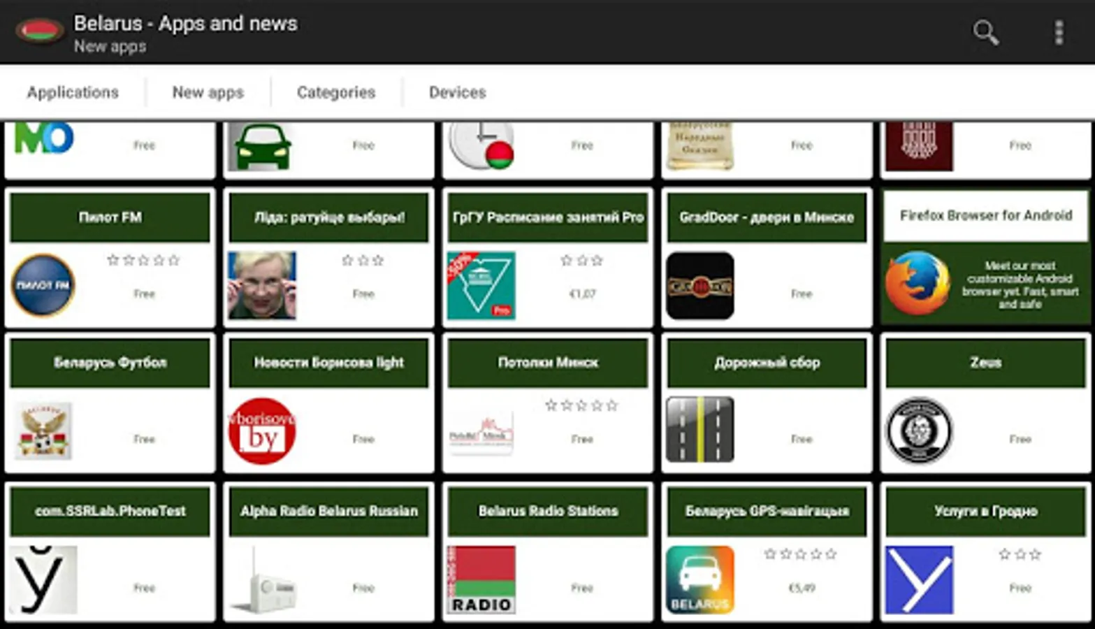This screenshot has width=1095, height=629.
Task: Open the Devices tab
Action: pyautogui.click(x=458, y=92)
